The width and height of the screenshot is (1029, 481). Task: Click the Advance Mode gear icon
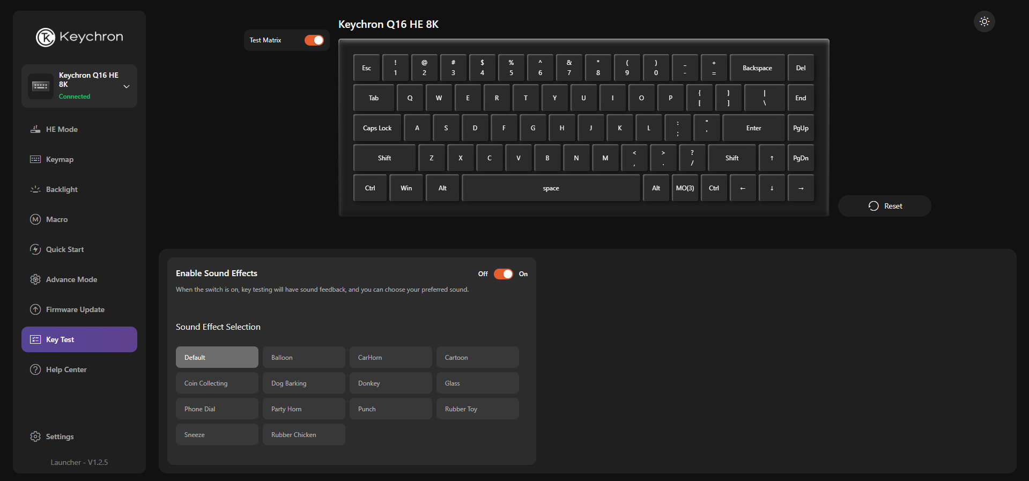click(35, 279)
